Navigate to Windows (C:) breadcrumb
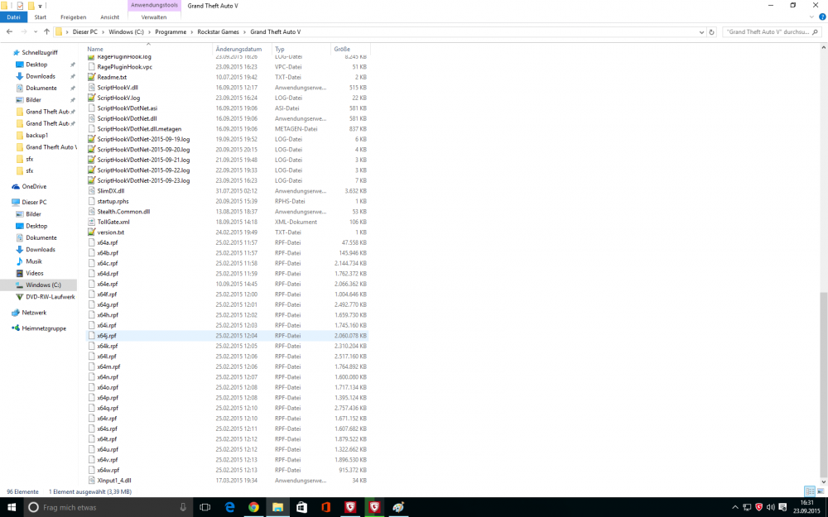 [126, 32]
